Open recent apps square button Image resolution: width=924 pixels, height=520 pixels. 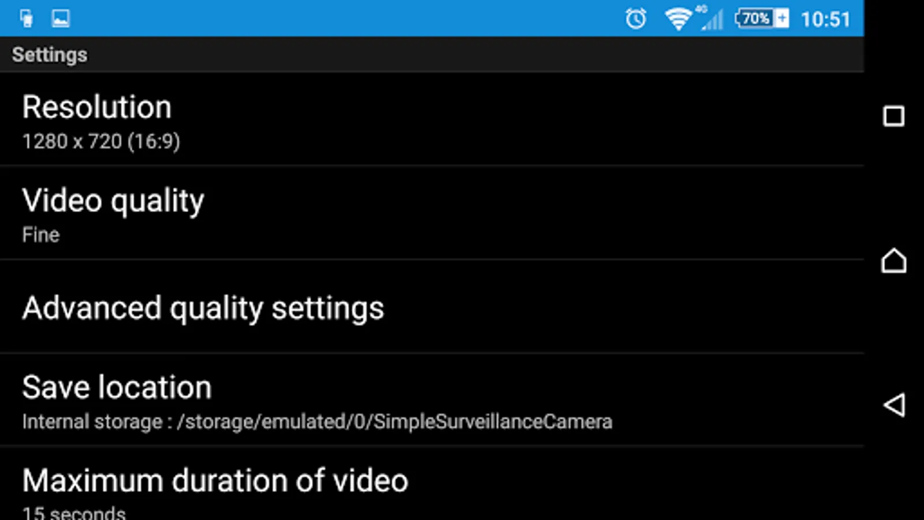pos(893,116)
